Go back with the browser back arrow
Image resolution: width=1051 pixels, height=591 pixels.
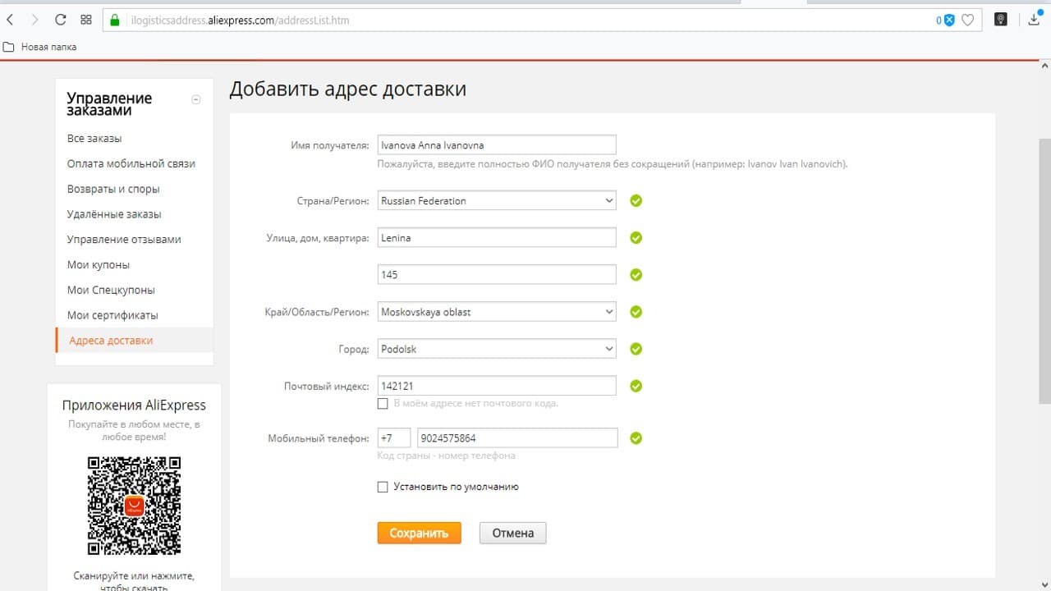click(x=11, y=20)
